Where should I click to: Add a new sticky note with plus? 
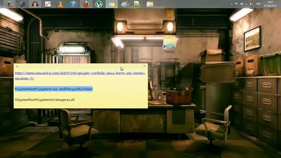click(17, 66)
